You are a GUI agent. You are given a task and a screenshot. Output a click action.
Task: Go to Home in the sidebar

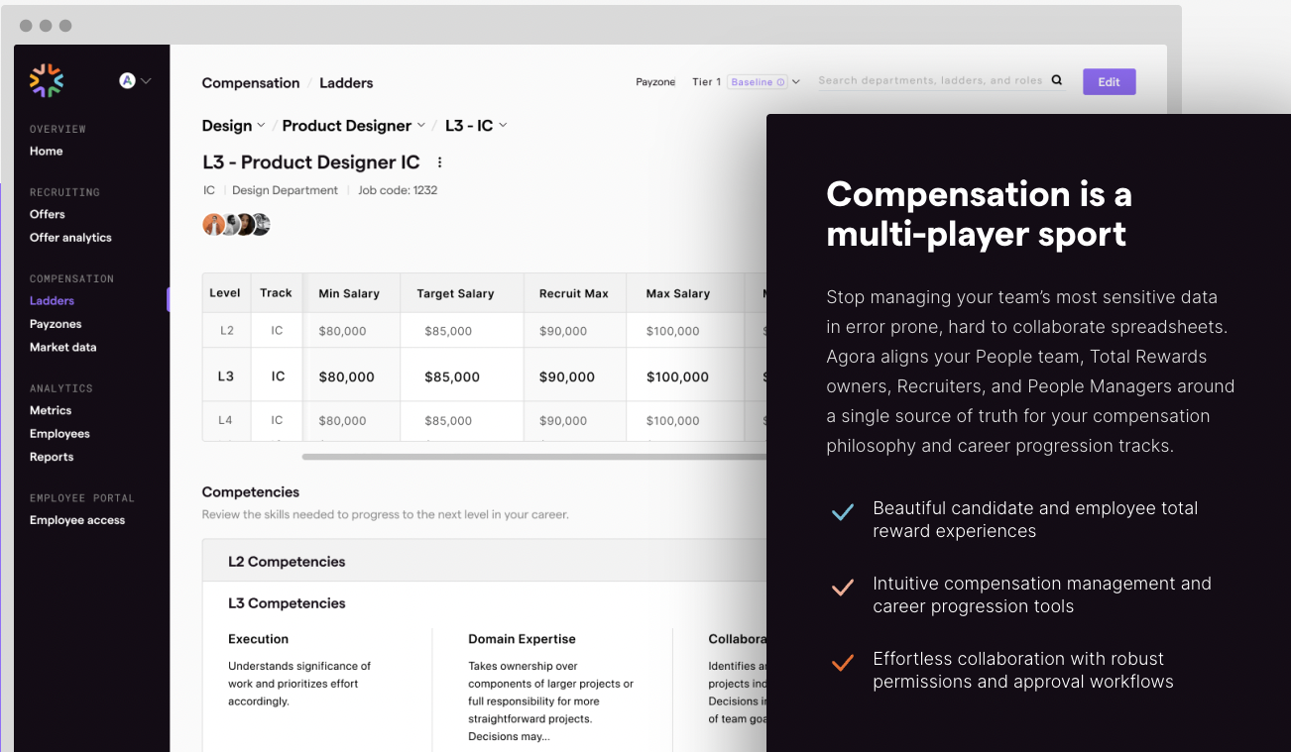(x=47, y=152)
